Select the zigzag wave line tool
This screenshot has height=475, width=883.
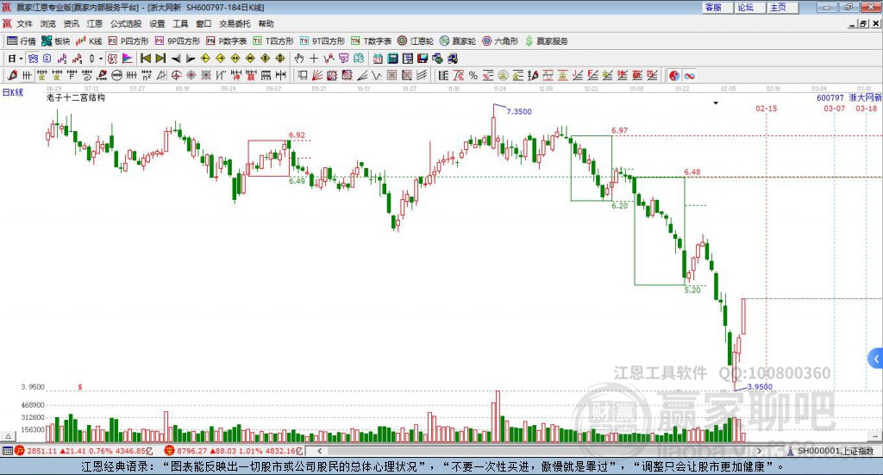377,75
